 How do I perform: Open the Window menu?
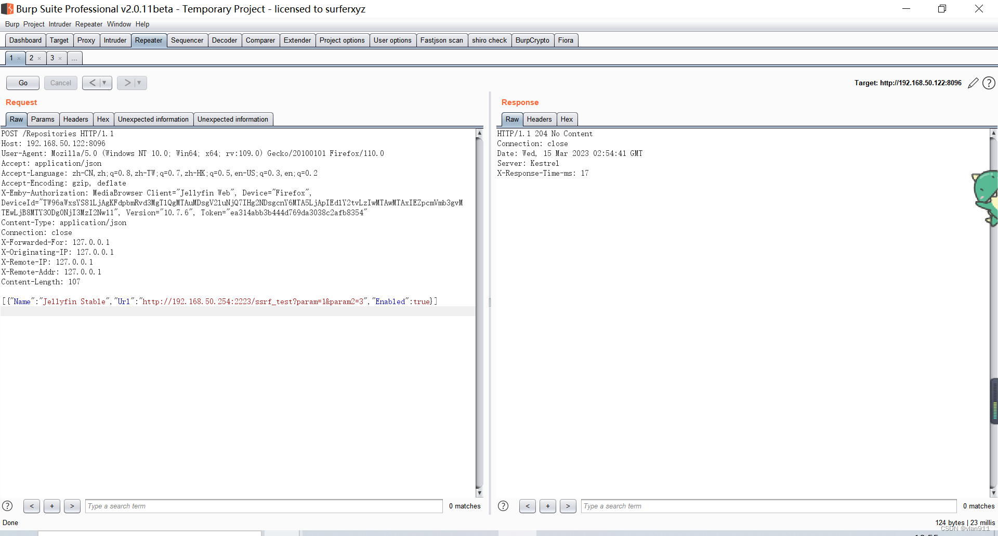pyautogui.click(x=119, y=24)
